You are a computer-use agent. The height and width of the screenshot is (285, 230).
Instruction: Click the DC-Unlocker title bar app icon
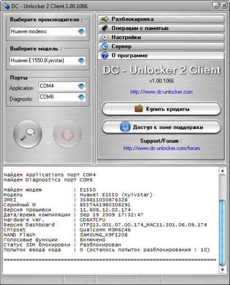tap(6, 6)
